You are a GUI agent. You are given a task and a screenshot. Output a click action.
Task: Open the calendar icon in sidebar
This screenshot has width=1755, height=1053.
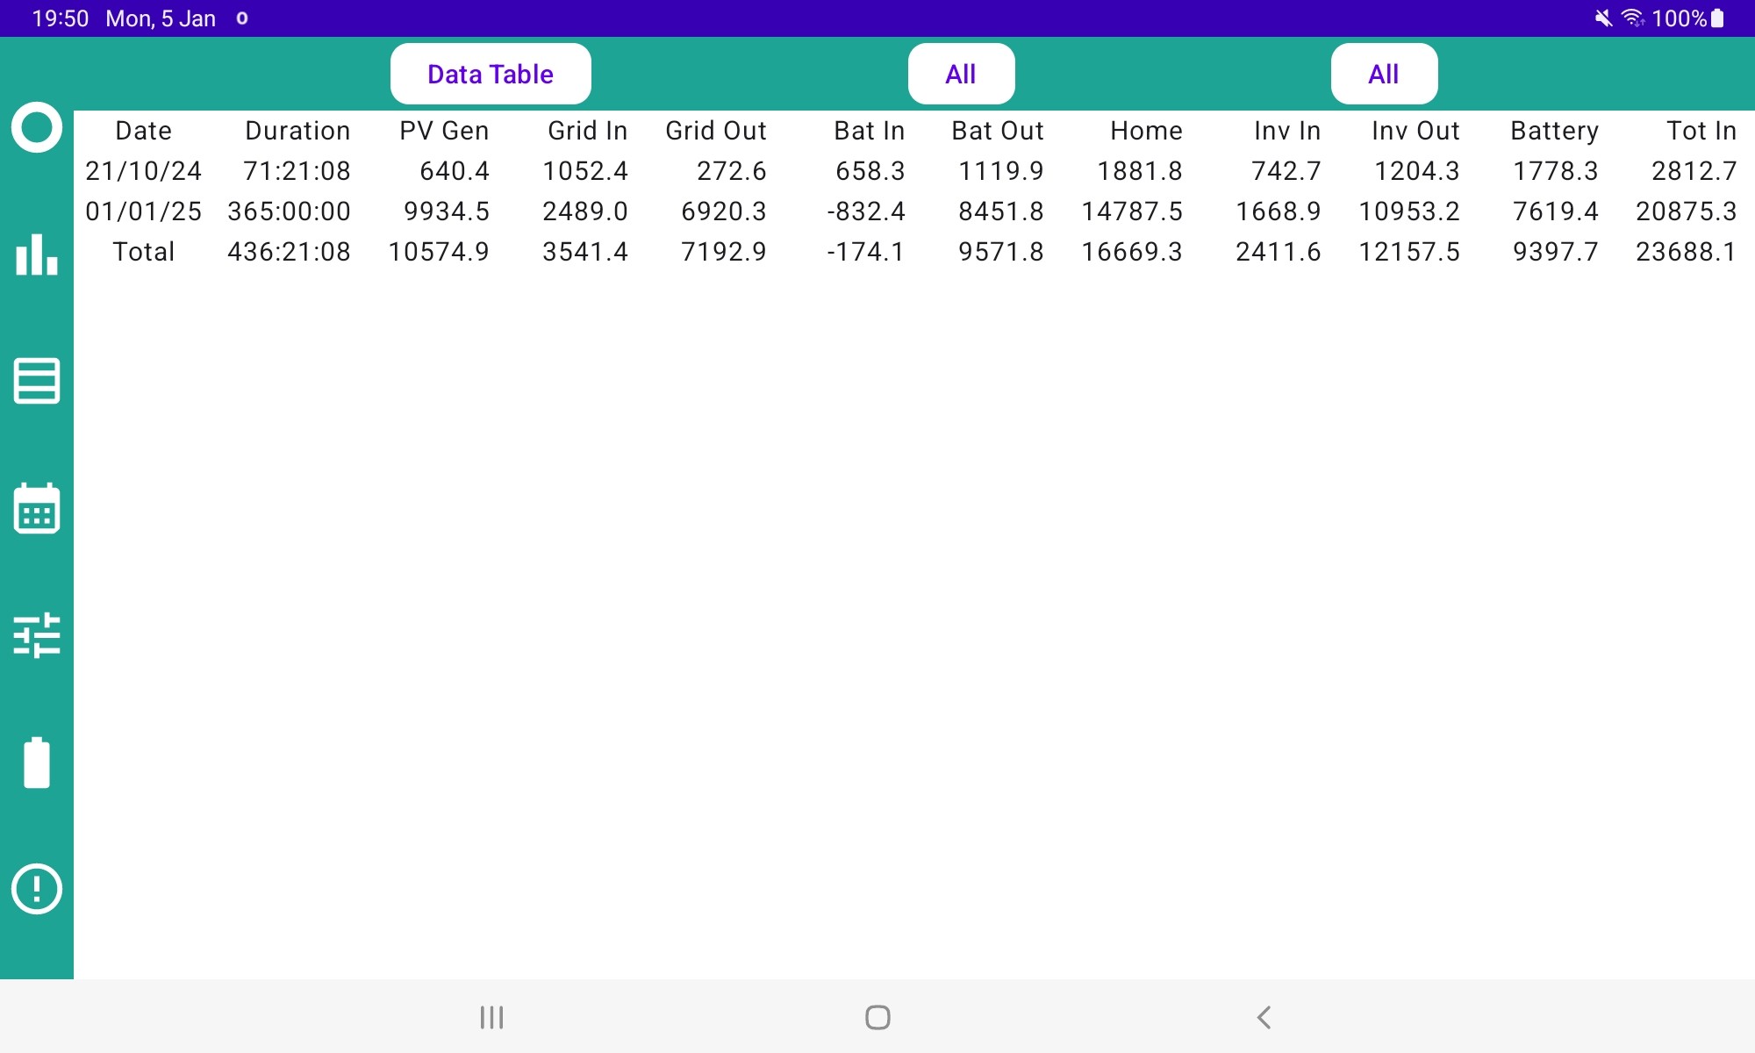(37, 508)
